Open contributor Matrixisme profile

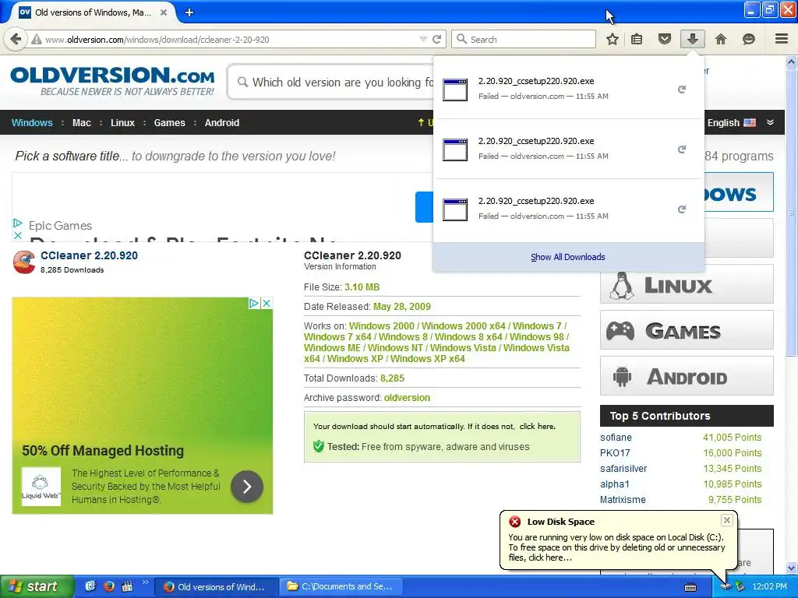click(623, 499)
